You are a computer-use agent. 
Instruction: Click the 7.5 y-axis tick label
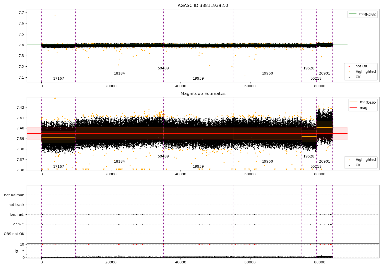click(x=22, y=34)
